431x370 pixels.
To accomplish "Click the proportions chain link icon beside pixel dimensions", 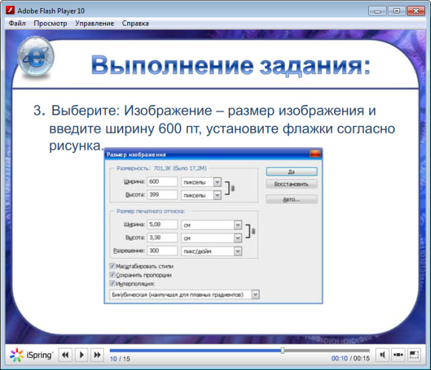I will point(233,188).
